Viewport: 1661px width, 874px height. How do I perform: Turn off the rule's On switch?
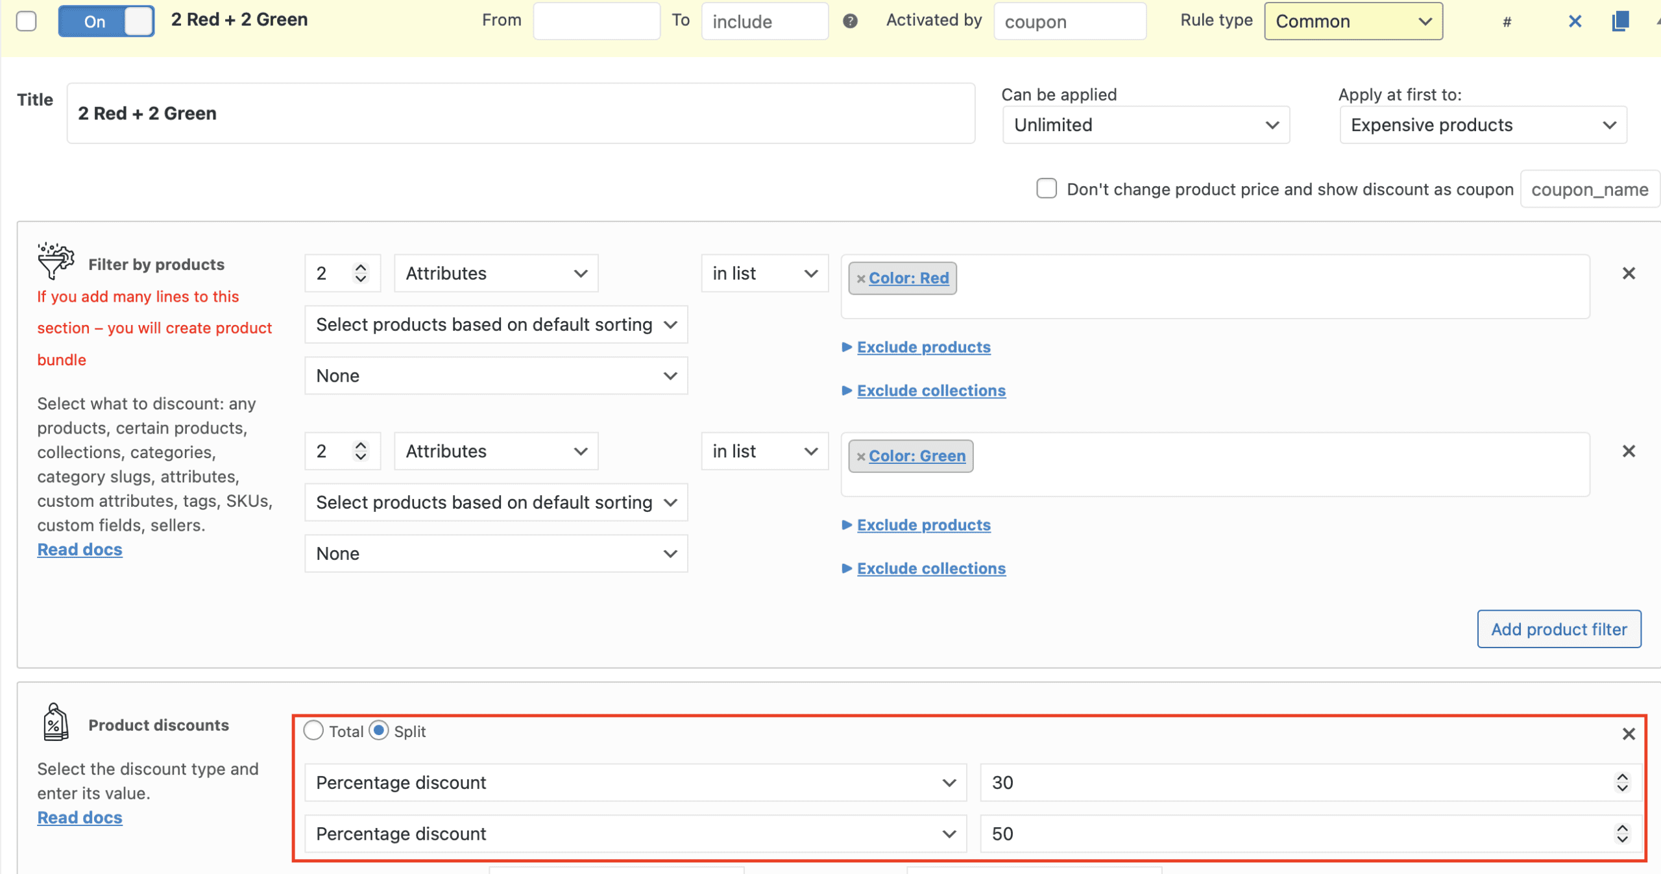point(106,21)
